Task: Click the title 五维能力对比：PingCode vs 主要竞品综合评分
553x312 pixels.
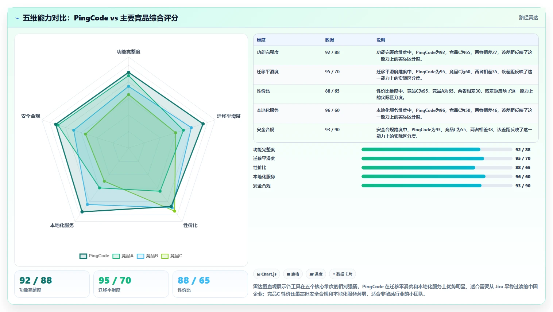Action: [100, 18]
